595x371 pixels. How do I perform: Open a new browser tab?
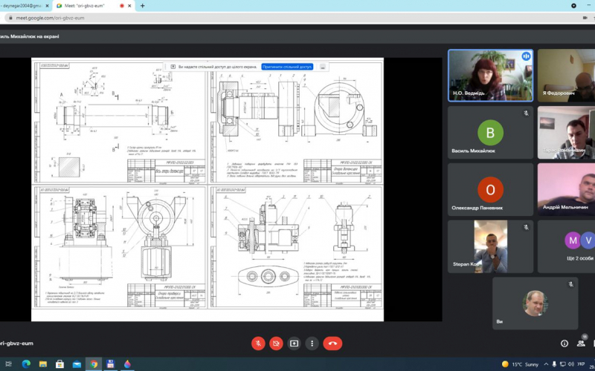(x=143, y=6)
